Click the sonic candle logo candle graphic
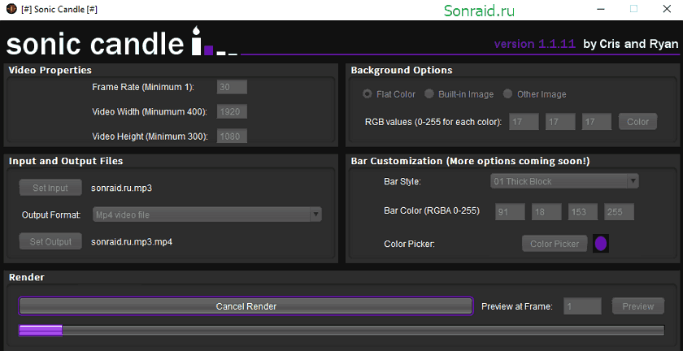The image size is (683, 351). [x=198, y=41]
